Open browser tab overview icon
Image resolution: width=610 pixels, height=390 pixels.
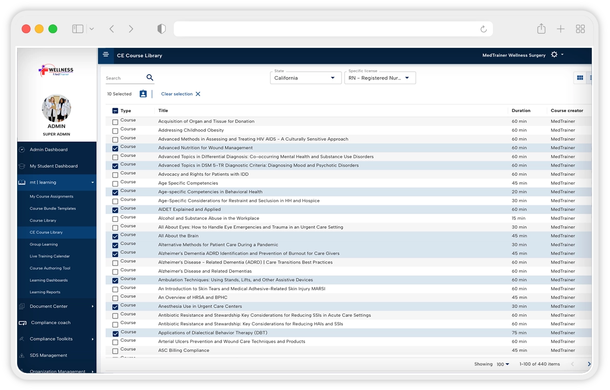pyautogui.click(x=580, y=29)
